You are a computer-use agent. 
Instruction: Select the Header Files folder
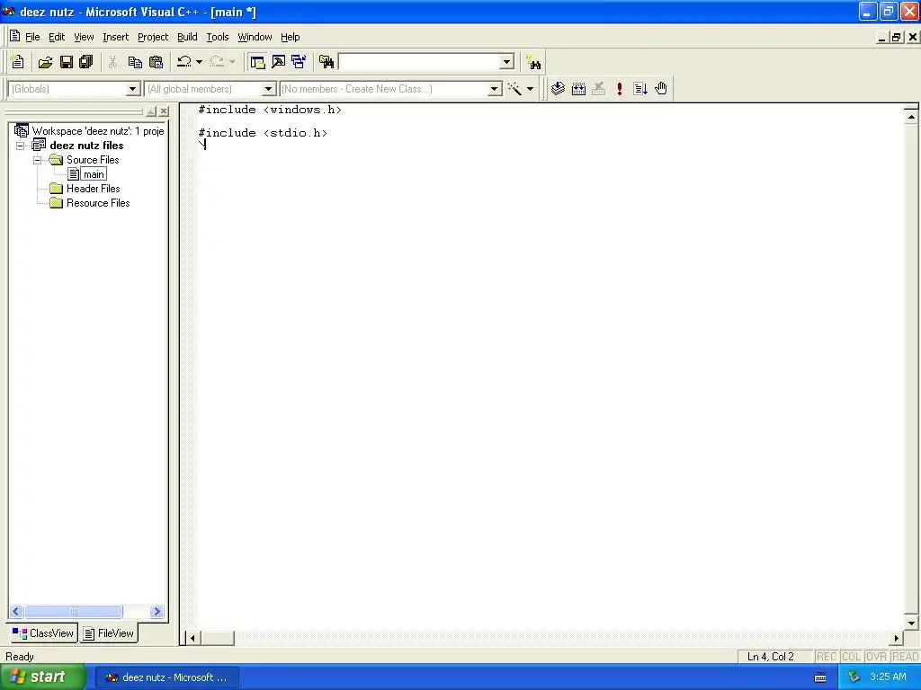click(x=93, y=189)
